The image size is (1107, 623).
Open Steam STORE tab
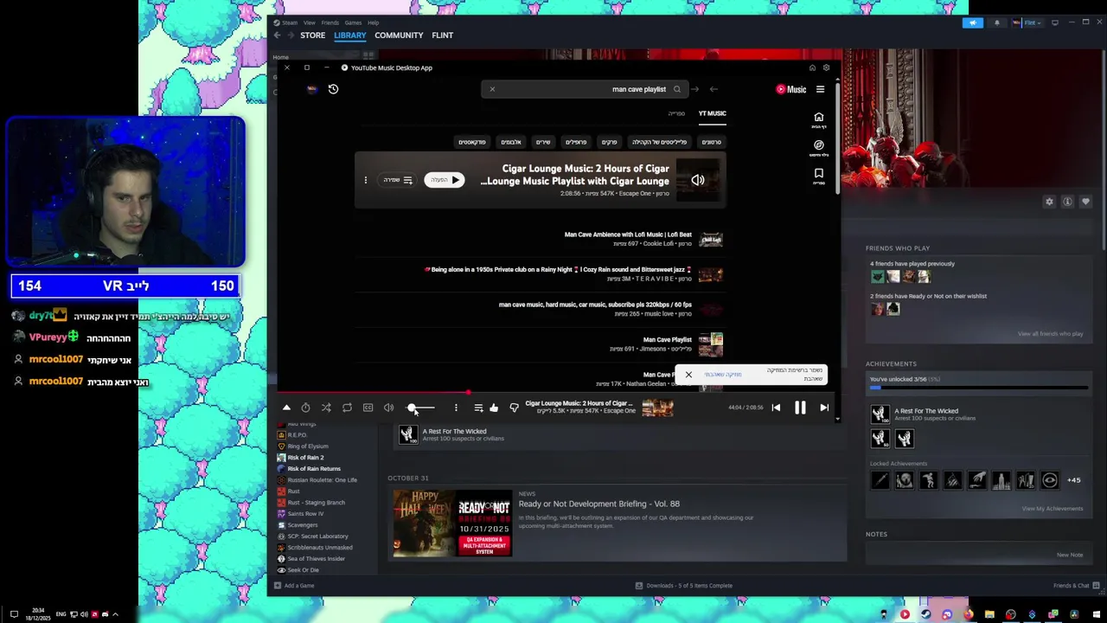tap(312, 35)
